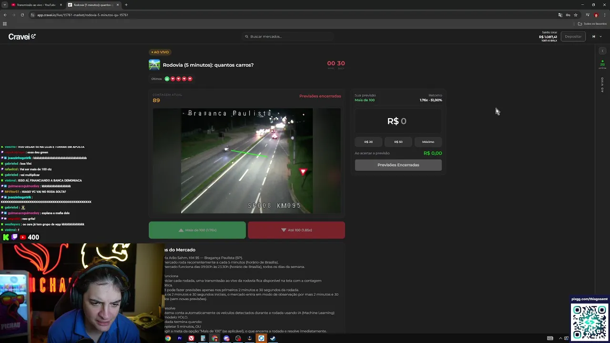Switch to Transmissão ao vivo YouTube tab
The width and height of the screenshot is (610, 343).
pos(36,5)
